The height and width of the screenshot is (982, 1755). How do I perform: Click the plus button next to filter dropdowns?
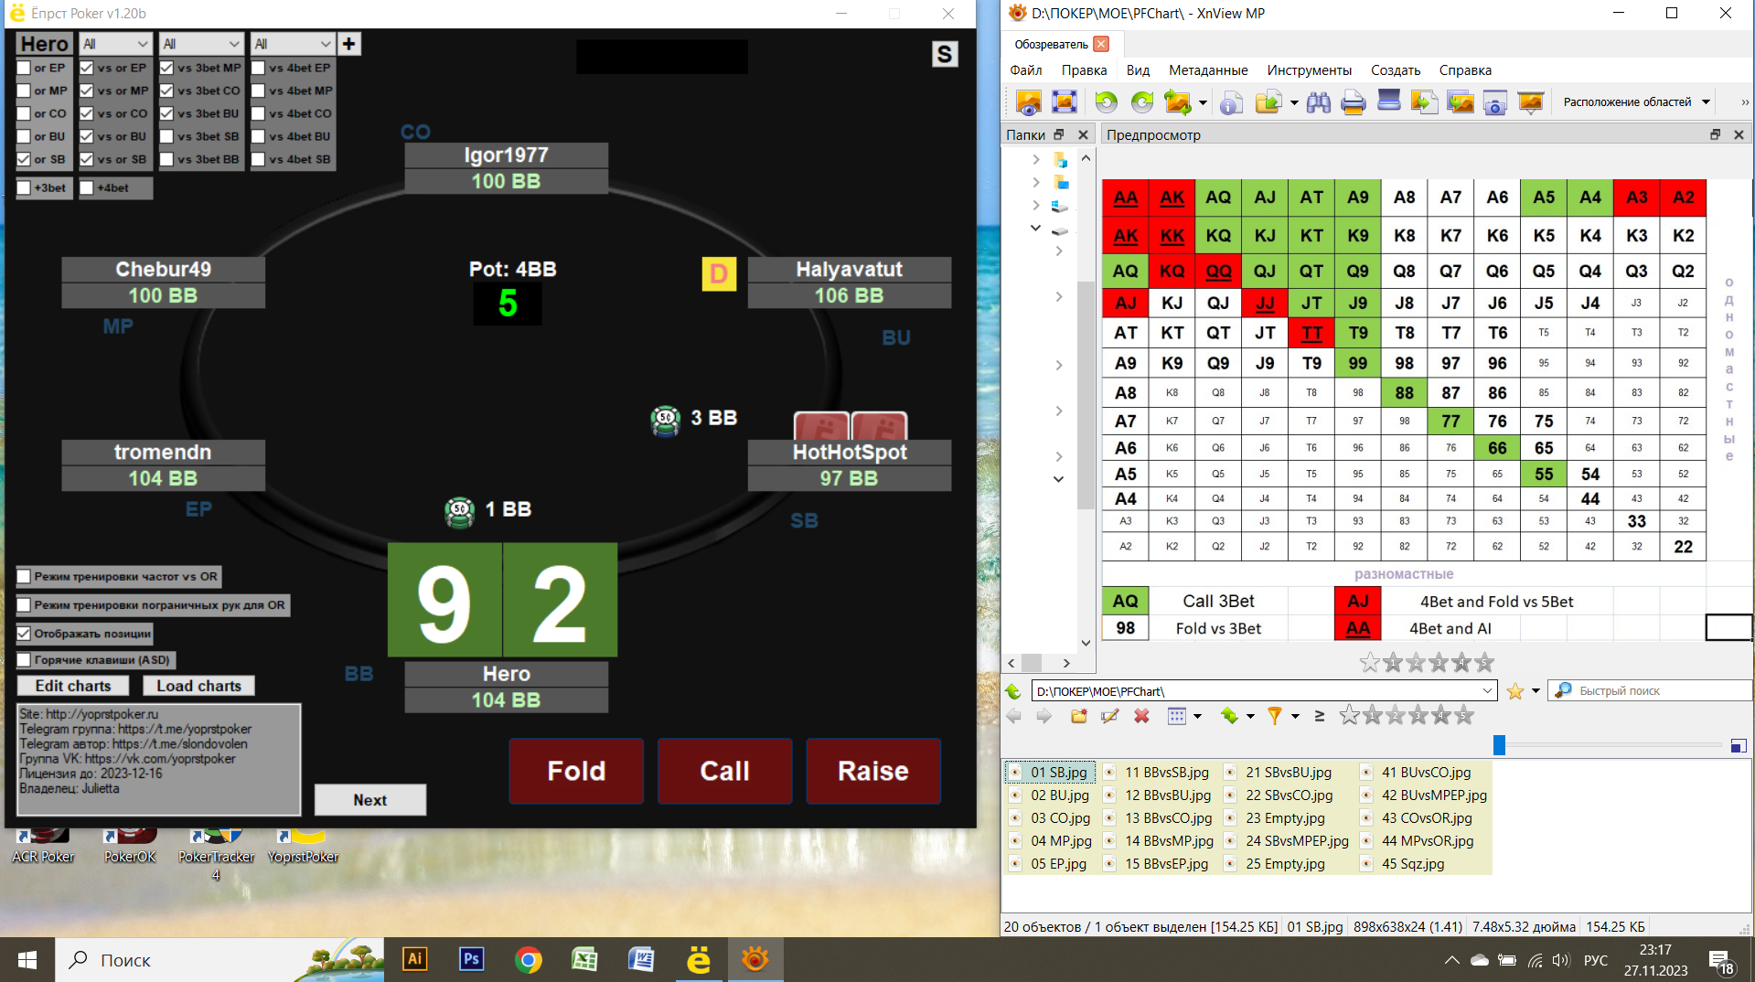348,44
